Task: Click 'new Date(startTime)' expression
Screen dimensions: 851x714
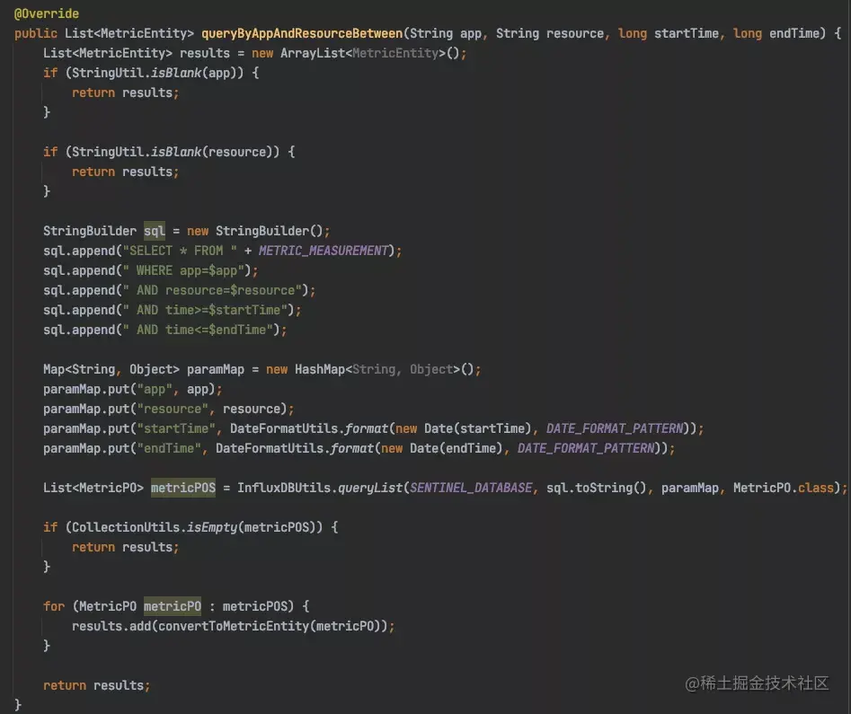Action: coord(464,428)
